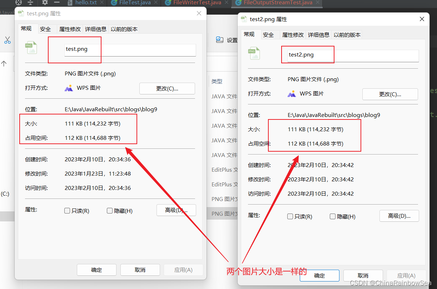Open 以前的版本 tab in test.png 属性
This screenshot has width=437, height=289.
[124, 29]
